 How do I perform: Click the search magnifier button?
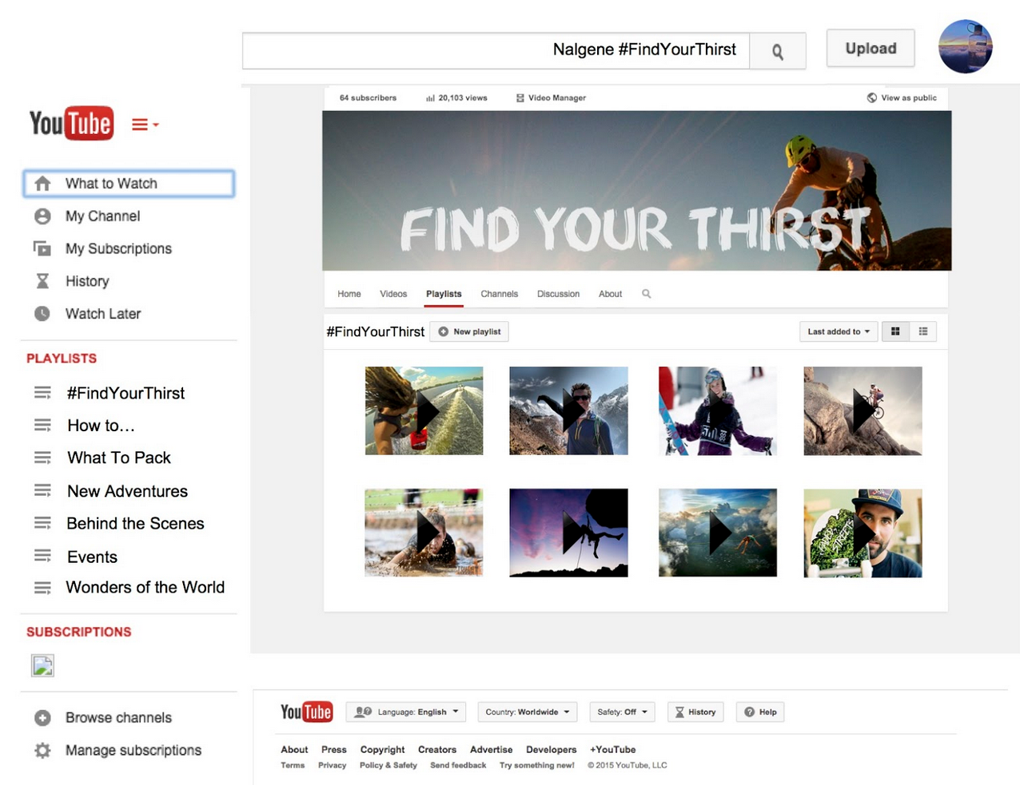tap(777, 51)
